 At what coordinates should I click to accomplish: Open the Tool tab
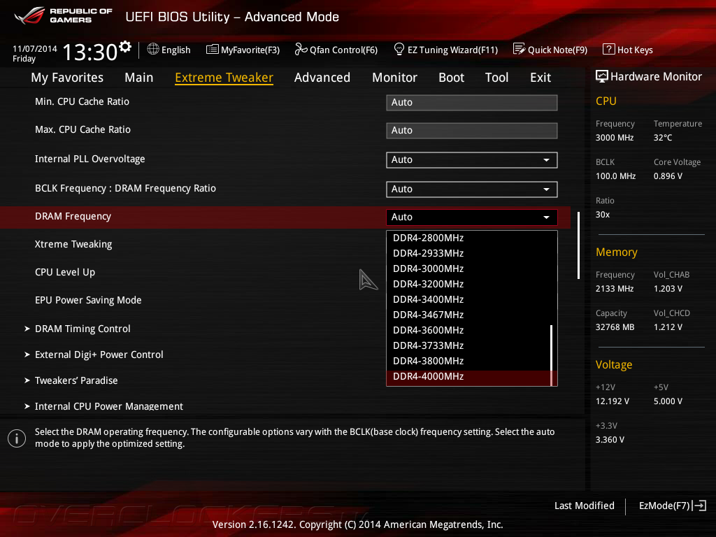click(497, 78)
